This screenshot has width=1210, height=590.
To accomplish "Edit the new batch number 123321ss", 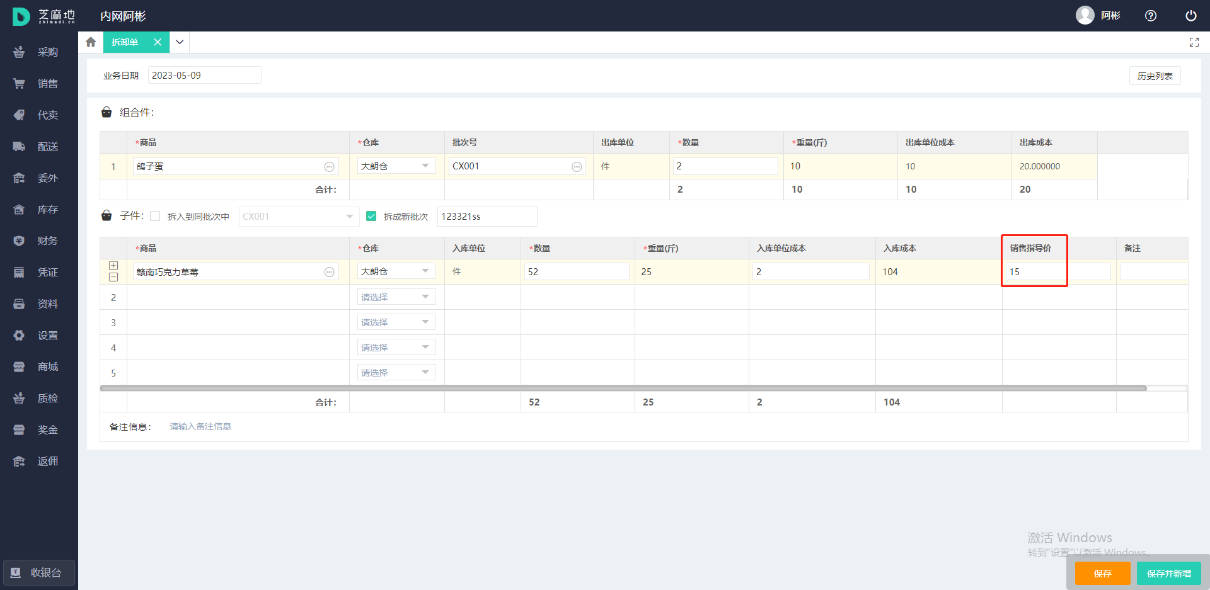I will click(x=487, y=217).
